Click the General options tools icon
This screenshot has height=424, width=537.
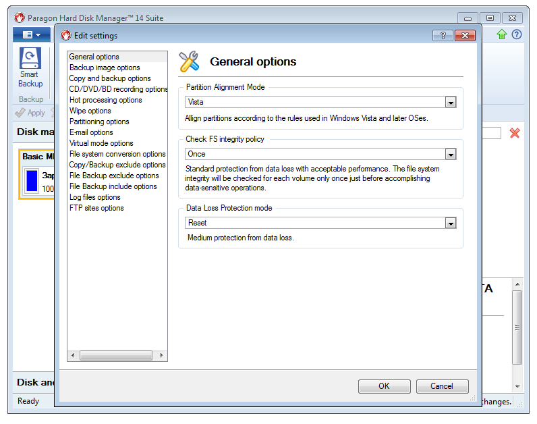tap(189, 61)
